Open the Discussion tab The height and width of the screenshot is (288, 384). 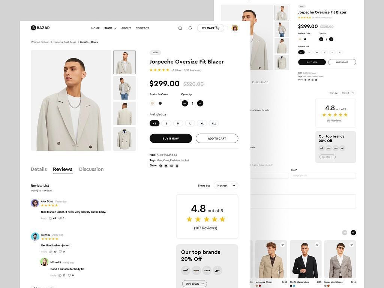[91, 169]
